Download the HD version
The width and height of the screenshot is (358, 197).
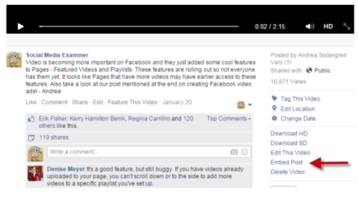tap(289, 133)
